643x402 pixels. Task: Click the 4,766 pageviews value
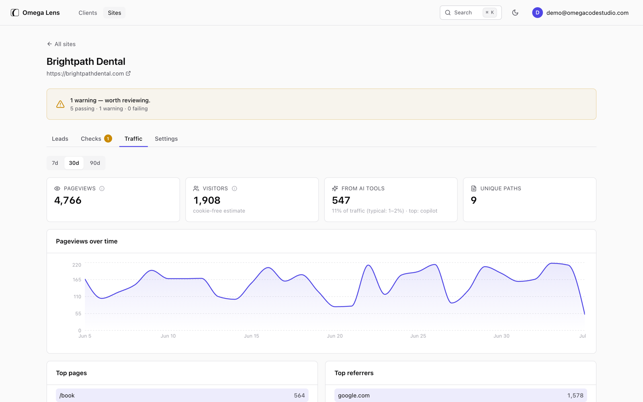(x=68, y=200)
